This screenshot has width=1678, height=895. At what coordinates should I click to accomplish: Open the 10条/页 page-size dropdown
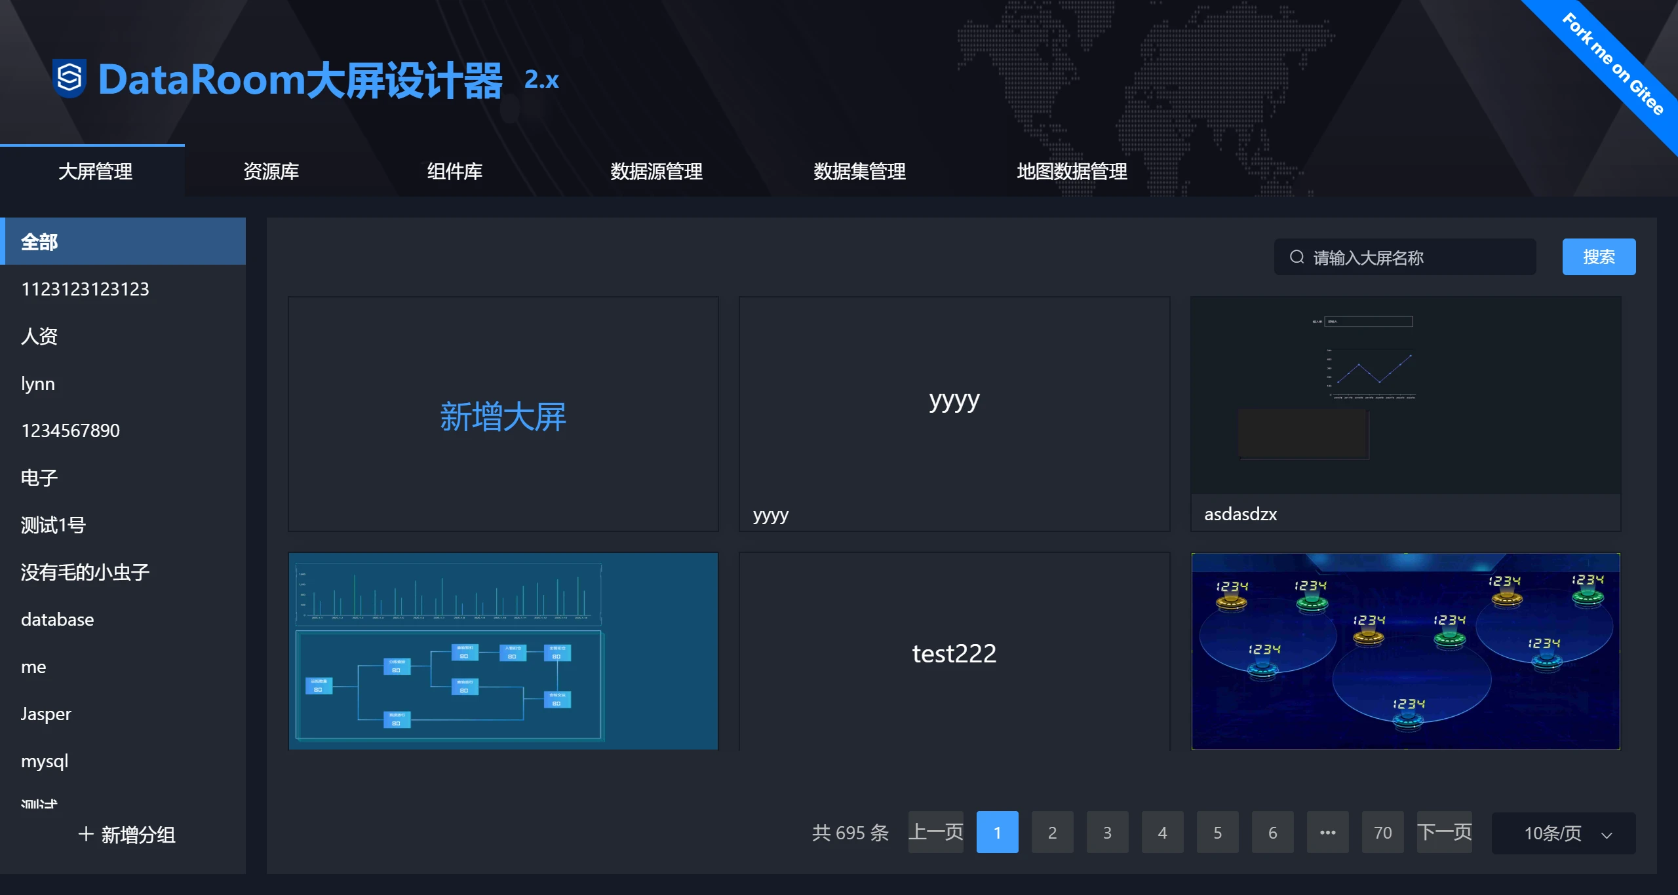click(x=1563, y=833)
